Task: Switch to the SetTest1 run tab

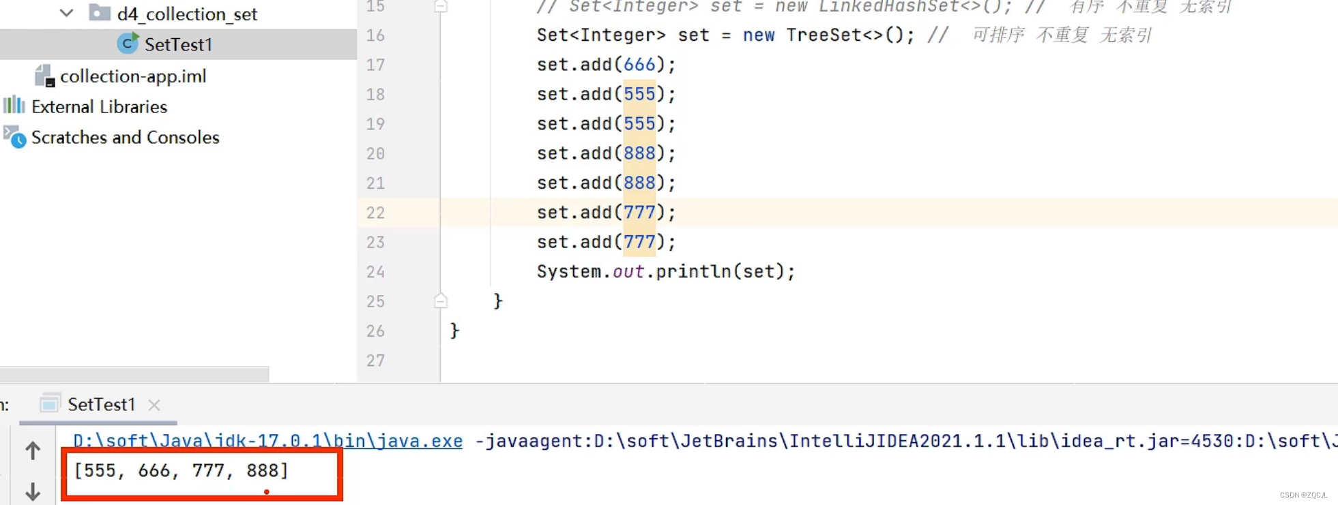Action: click(101, 405)
